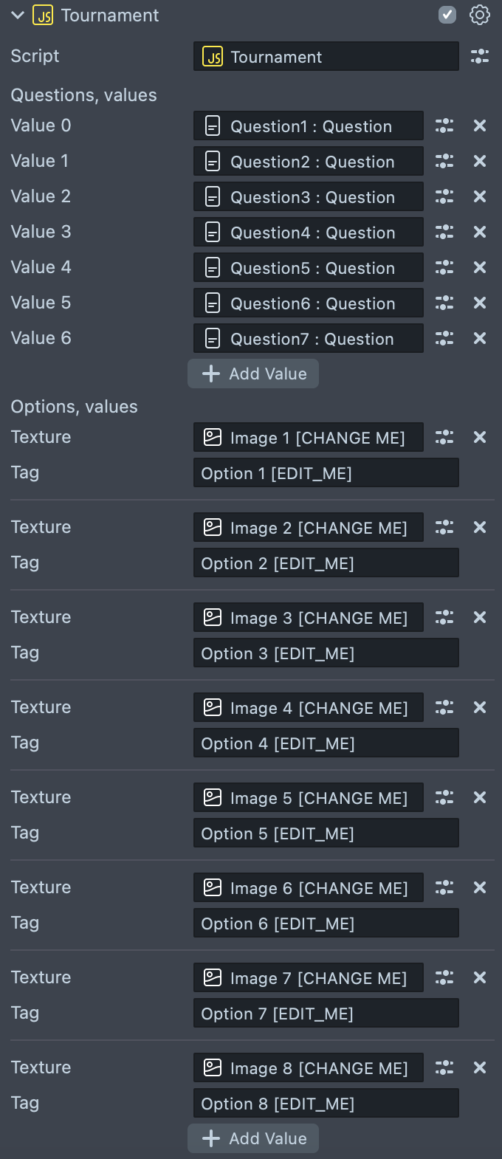This screenshot has width=502, height=1159.
Task: Delete the Question5 value row
Action: click(480, 268)
